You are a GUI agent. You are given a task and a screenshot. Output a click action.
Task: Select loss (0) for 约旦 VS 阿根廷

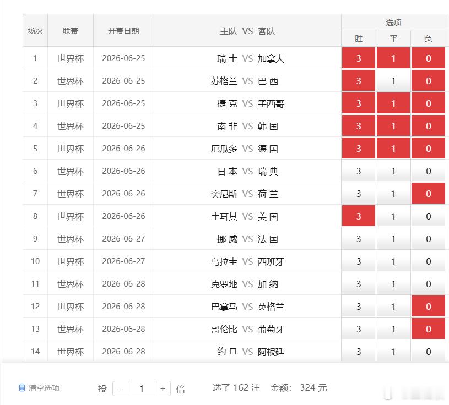(x=429, y=352)
